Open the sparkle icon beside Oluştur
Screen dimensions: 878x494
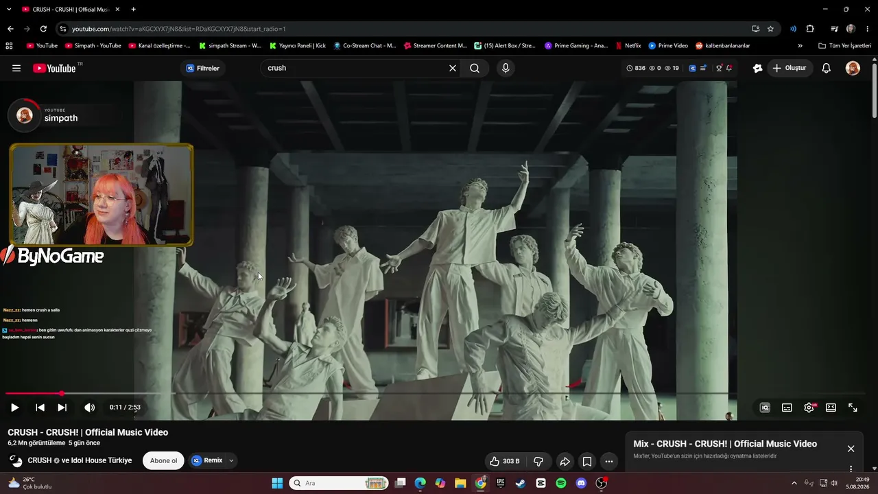click(x=757, y=68)
